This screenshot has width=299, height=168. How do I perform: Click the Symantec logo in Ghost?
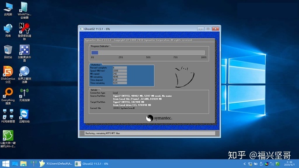pyautogui.click(x=159, y=118)
